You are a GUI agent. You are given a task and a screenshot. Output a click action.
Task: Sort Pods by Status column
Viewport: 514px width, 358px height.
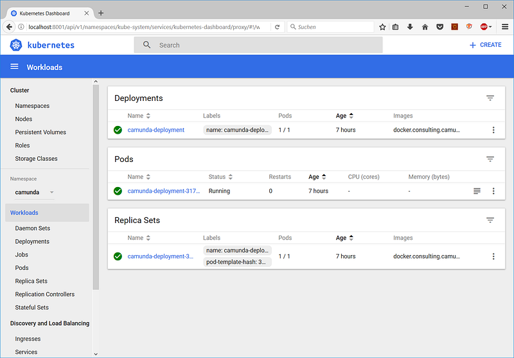click(220, 177)
